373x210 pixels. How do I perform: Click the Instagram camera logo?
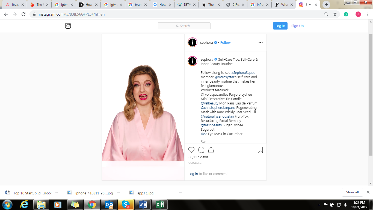pos(68,26)
